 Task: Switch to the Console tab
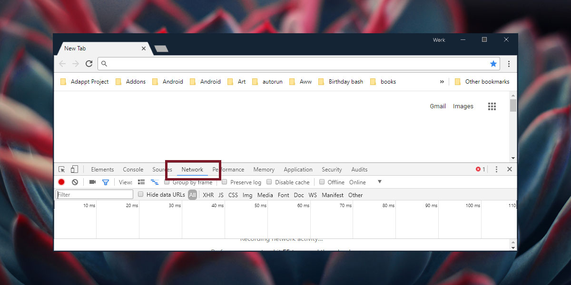(x=133, y=170)
